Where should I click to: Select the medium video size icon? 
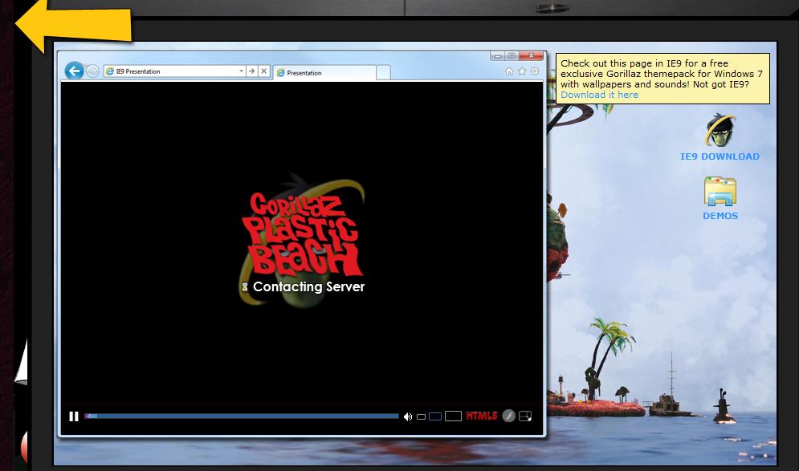[434, 416]
